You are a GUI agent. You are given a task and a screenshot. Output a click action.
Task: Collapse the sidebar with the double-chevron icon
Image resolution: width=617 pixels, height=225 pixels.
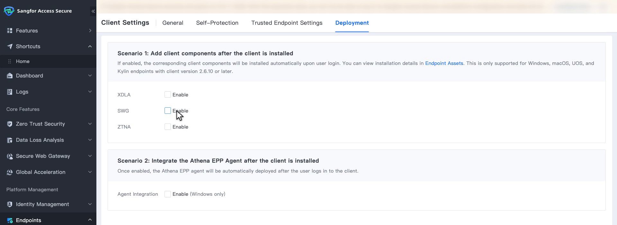pyautogui.click(x=93, y=11)
